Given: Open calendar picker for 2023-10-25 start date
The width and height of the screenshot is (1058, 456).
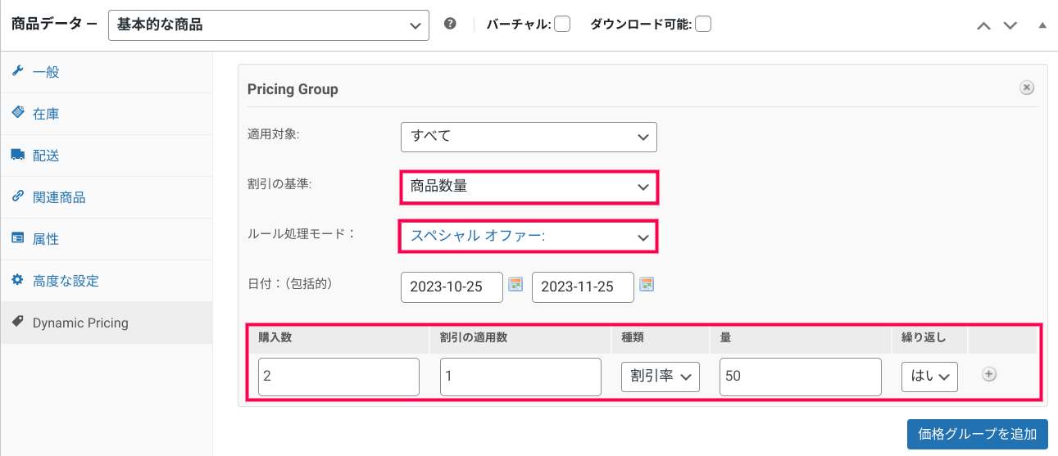Looking at the screenshot, I should tap(515, 285).
